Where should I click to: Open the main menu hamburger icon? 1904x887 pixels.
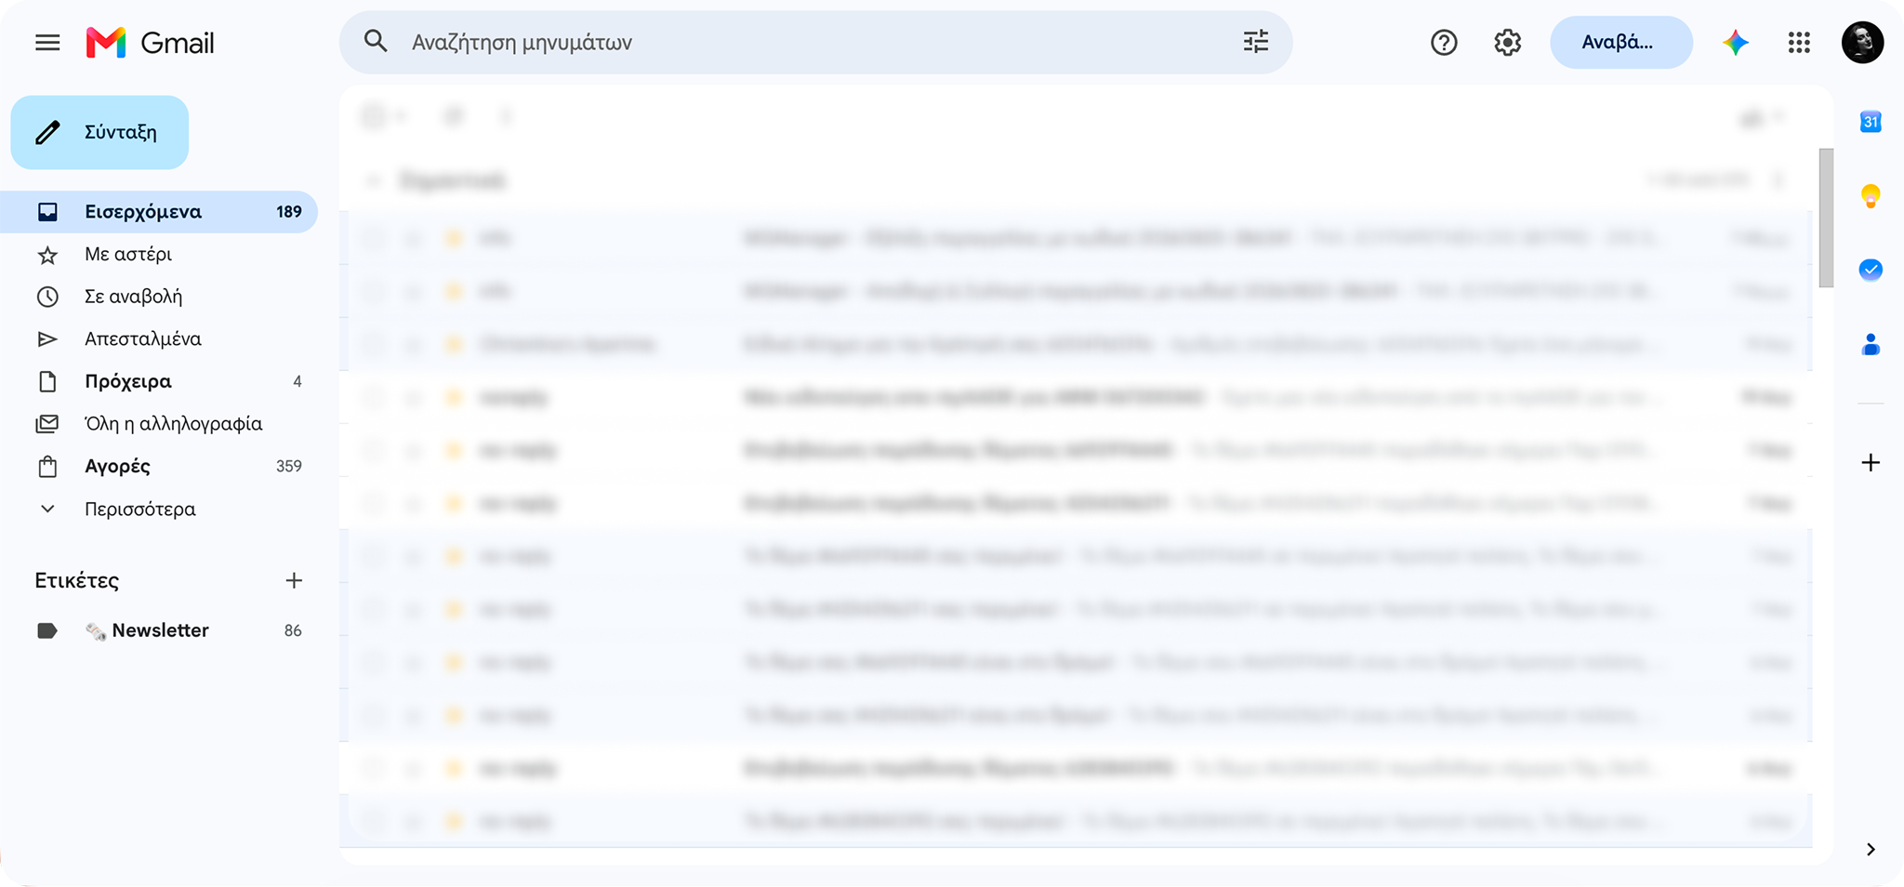[x=47, y=43]
